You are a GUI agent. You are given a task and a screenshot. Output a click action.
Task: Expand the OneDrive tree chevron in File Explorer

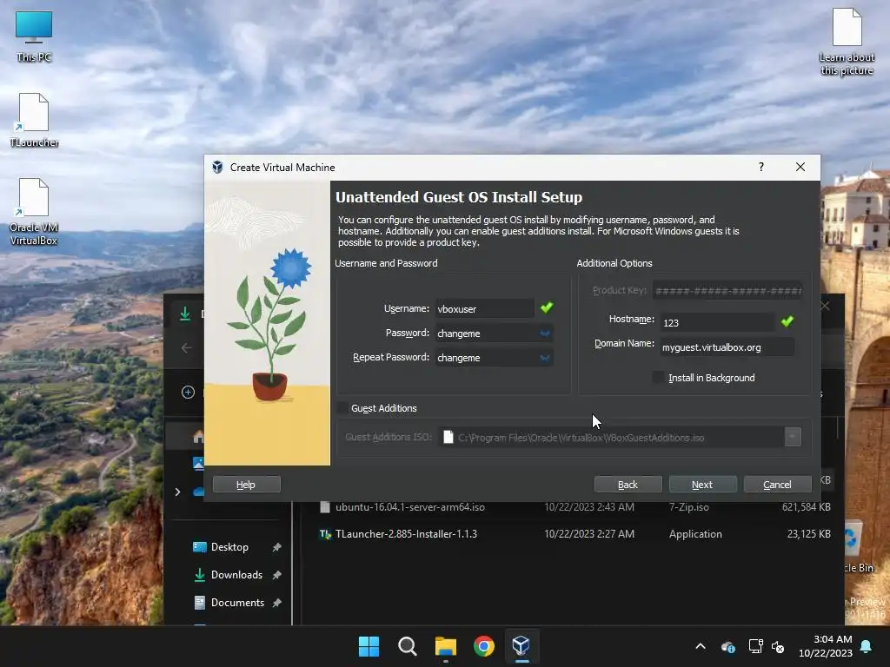177,492
